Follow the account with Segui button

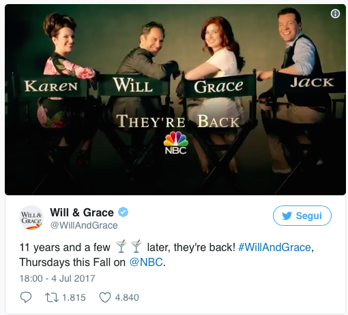point(302,216)
